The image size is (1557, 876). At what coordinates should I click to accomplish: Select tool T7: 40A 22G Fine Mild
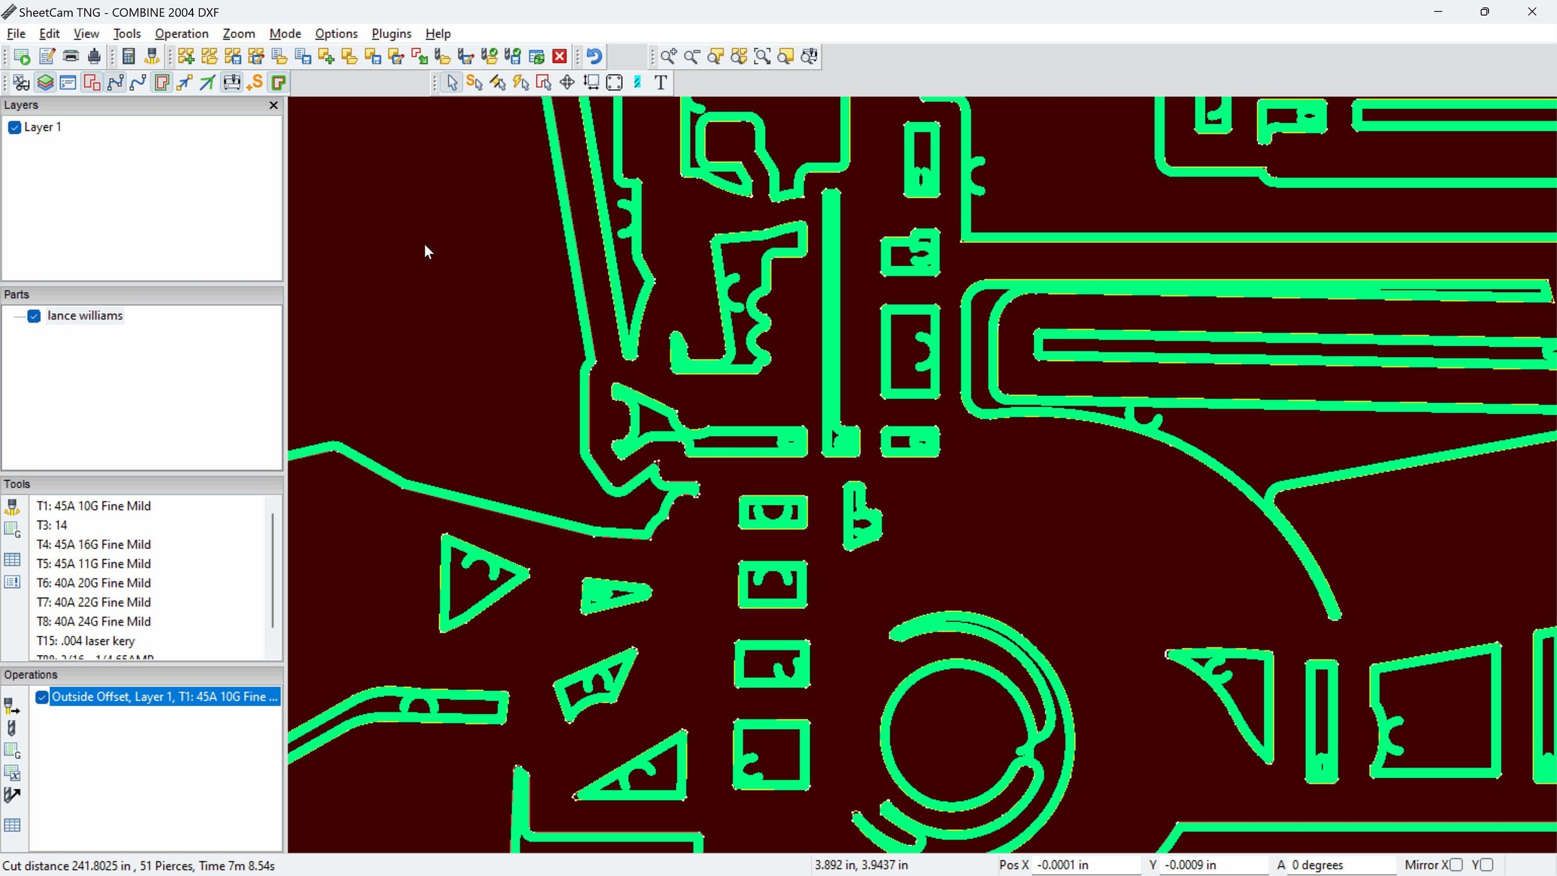[93, 603]
